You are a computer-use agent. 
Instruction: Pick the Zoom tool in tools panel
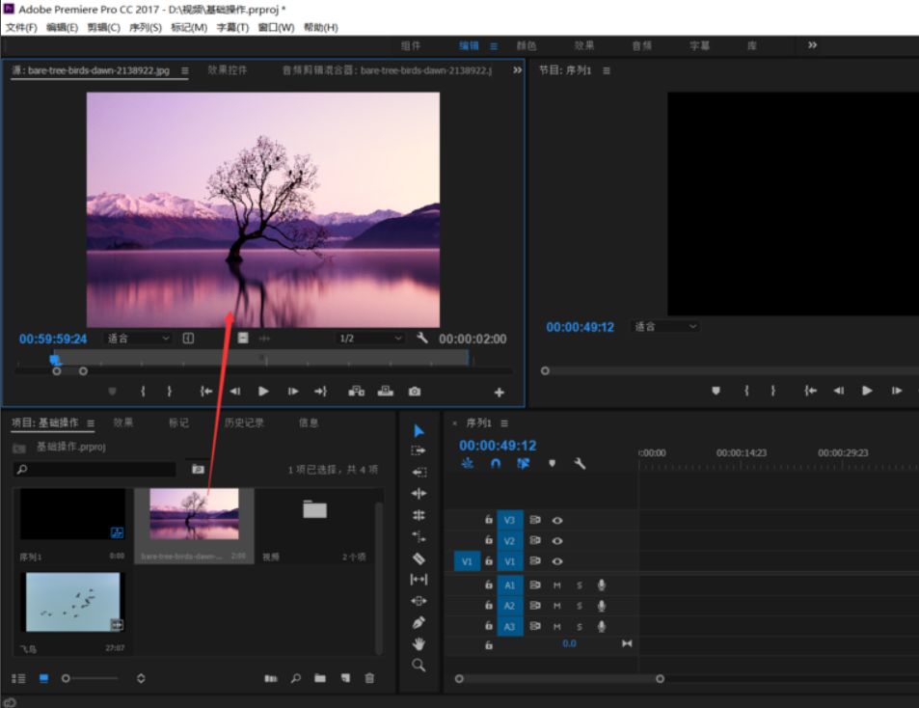coord(419,666)
